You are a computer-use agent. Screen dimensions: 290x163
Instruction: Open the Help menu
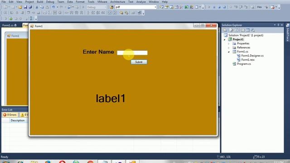(164, 2)
